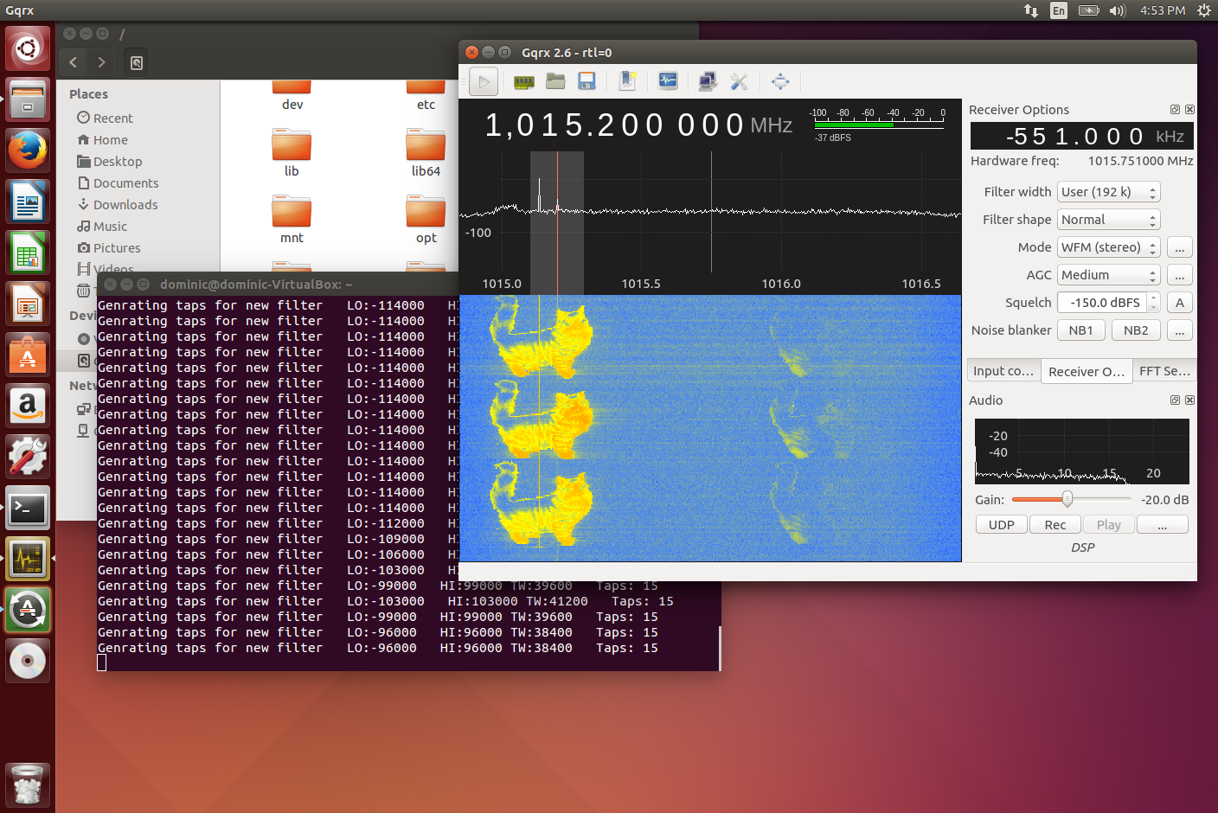The width and height of the screenshot is (1218, 813).
Task: Increase squelch with stepper up arrow
Action: point(1153,298)
